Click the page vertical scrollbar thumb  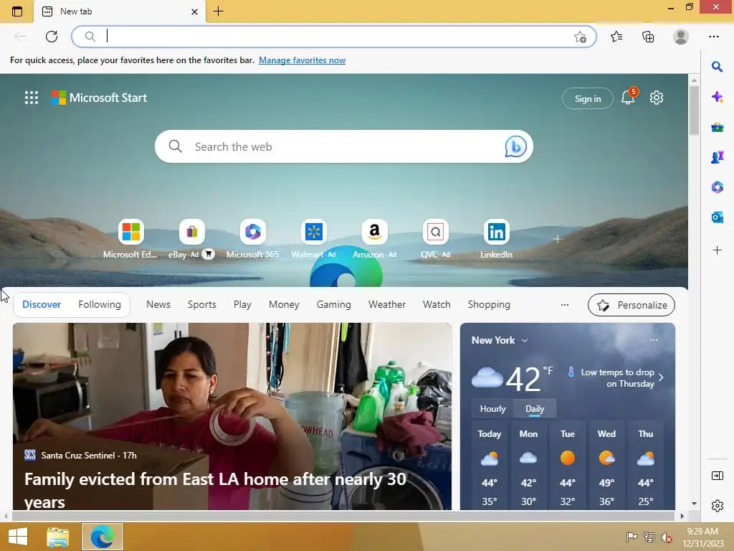pos(694,110)
